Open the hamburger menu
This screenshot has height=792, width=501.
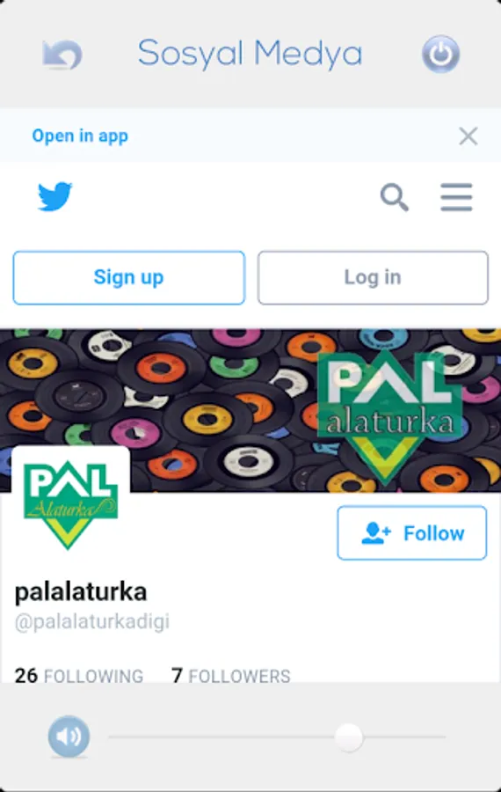click(456, 197)
